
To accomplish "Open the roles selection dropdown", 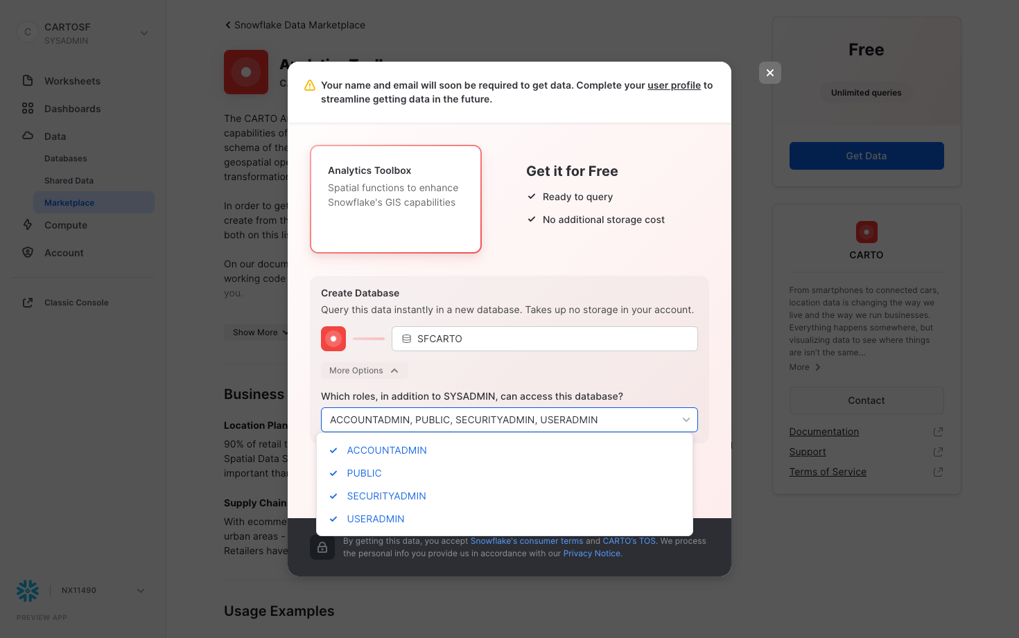I will coord(509,420).
